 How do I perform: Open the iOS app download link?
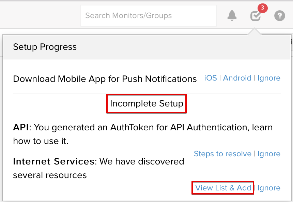[x=211, y=78]
